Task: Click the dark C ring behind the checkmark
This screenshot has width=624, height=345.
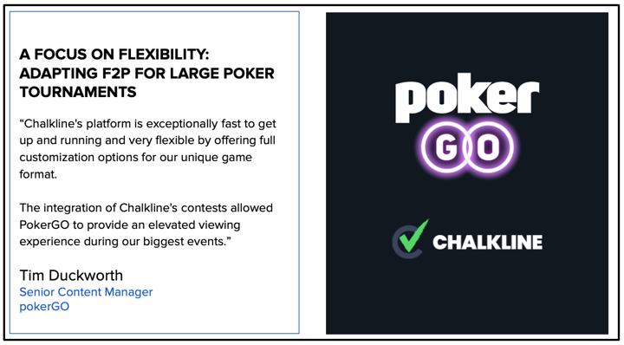Action: coord(403,242)
